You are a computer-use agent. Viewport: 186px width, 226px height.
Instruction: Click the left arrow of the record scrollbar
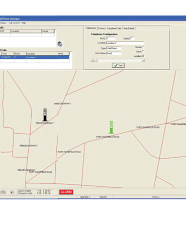(92, 60)
